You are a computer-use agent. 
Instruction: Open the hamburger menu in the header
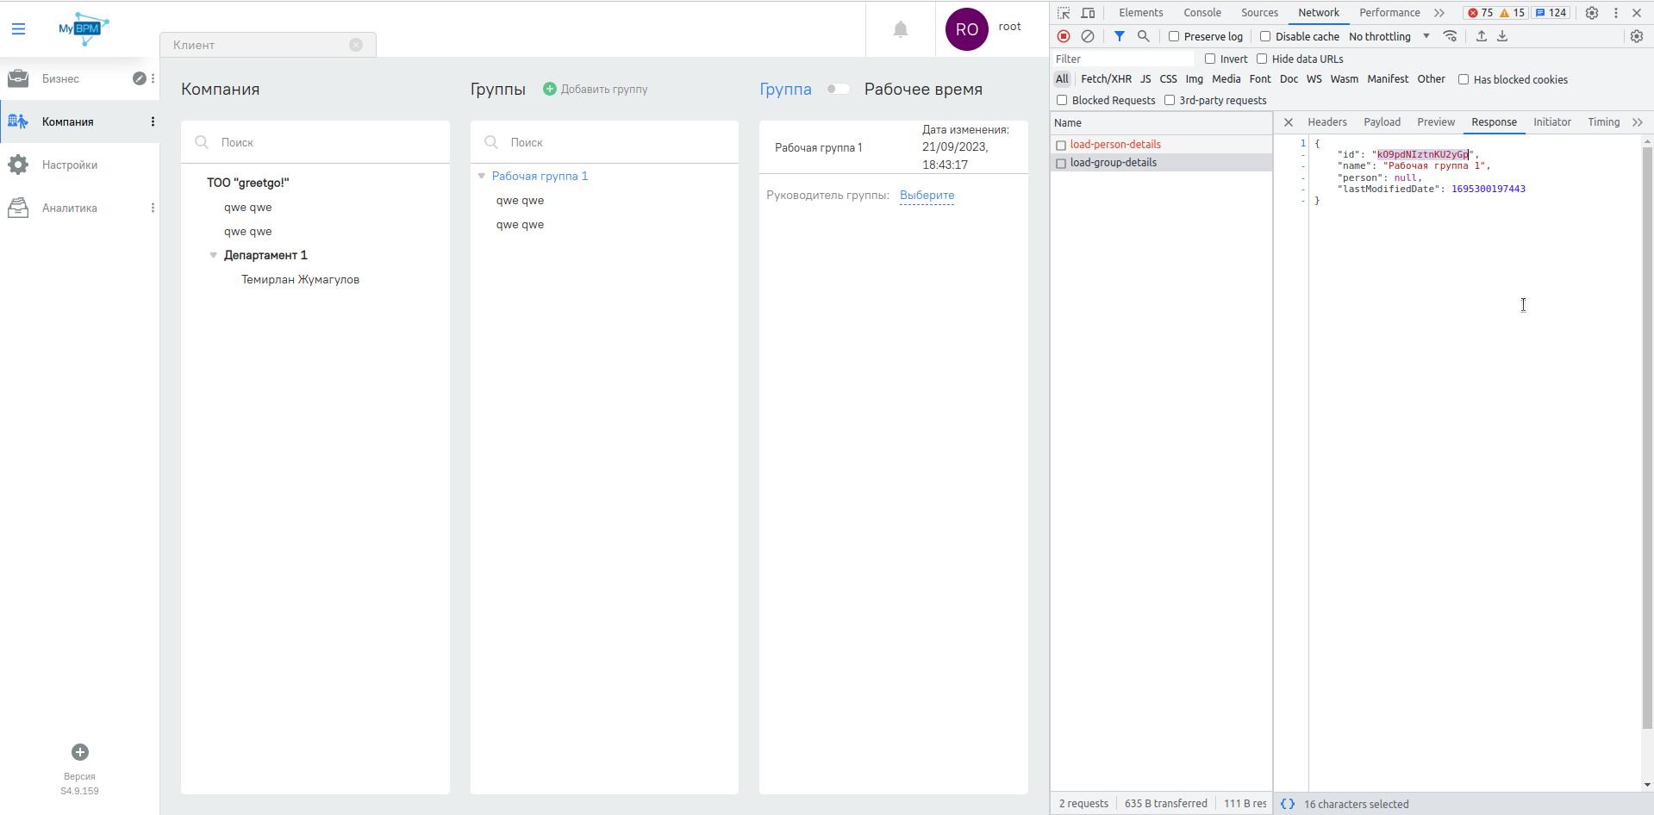(x=18, y=29)
